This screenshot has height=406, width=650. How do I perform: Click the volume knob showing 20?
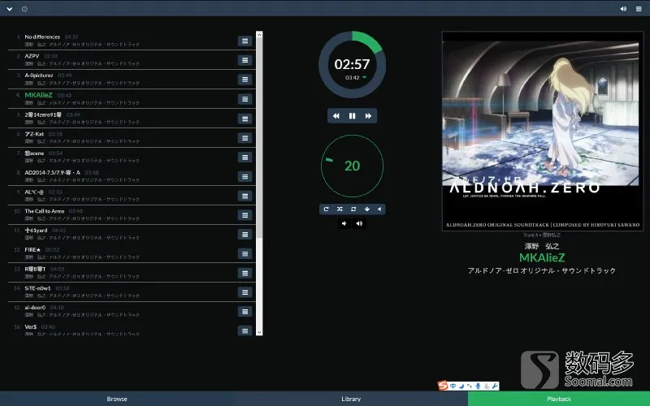352,166
